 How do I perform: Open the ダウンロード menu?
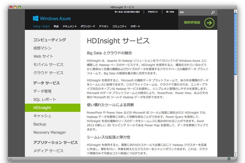pos(88,26)
